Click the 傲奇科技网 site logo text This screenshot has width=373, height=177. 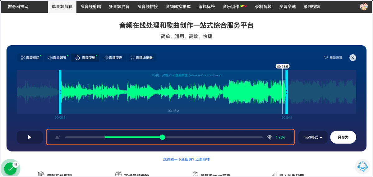[x=18, y=7]
